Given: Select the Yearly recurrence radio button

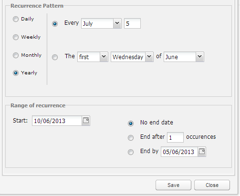Looking at the screenshot, I should [x=16, y=73].
